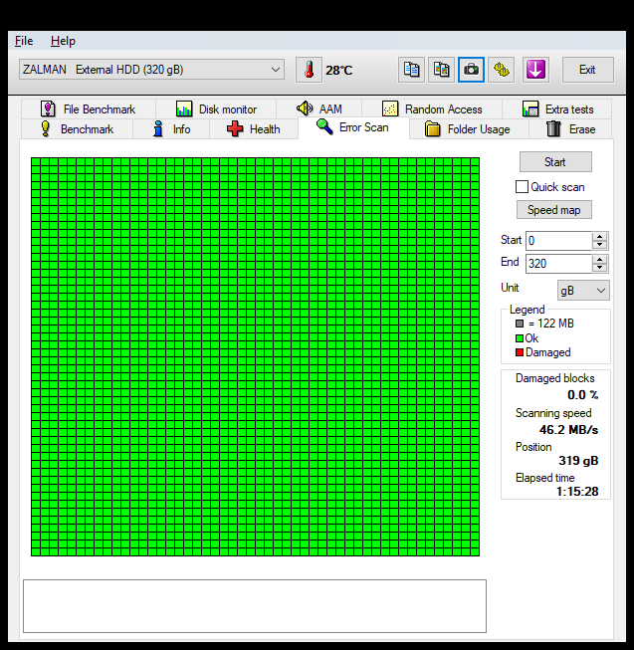Click the 28°C temperature reading

click(338, 71)
